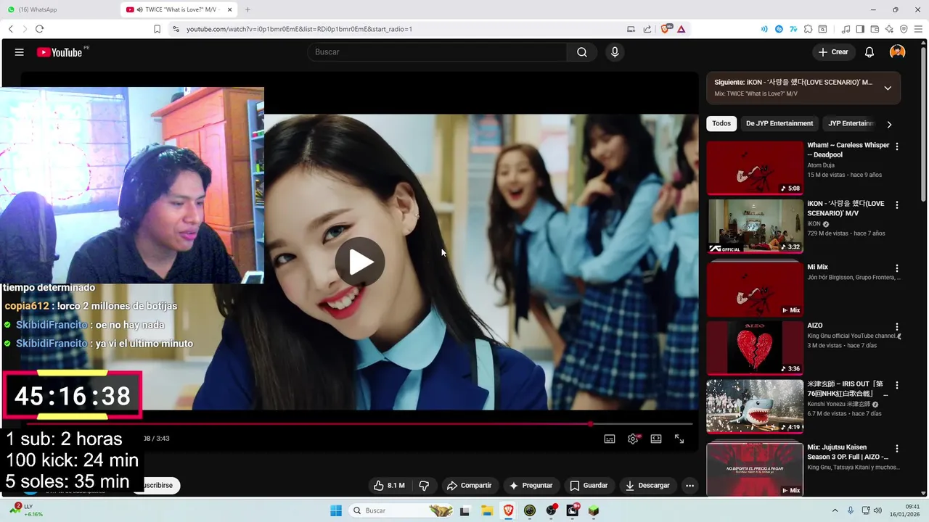Play the video with the center play button
The width and height of the screenshot is (929, 522).
tap(360, 262)
